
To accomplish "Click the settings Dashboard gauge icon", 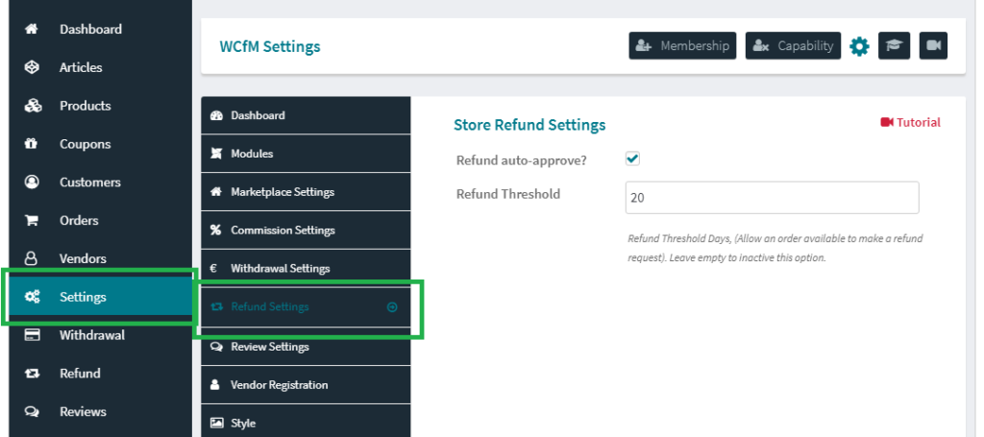I will pos(216,115).
